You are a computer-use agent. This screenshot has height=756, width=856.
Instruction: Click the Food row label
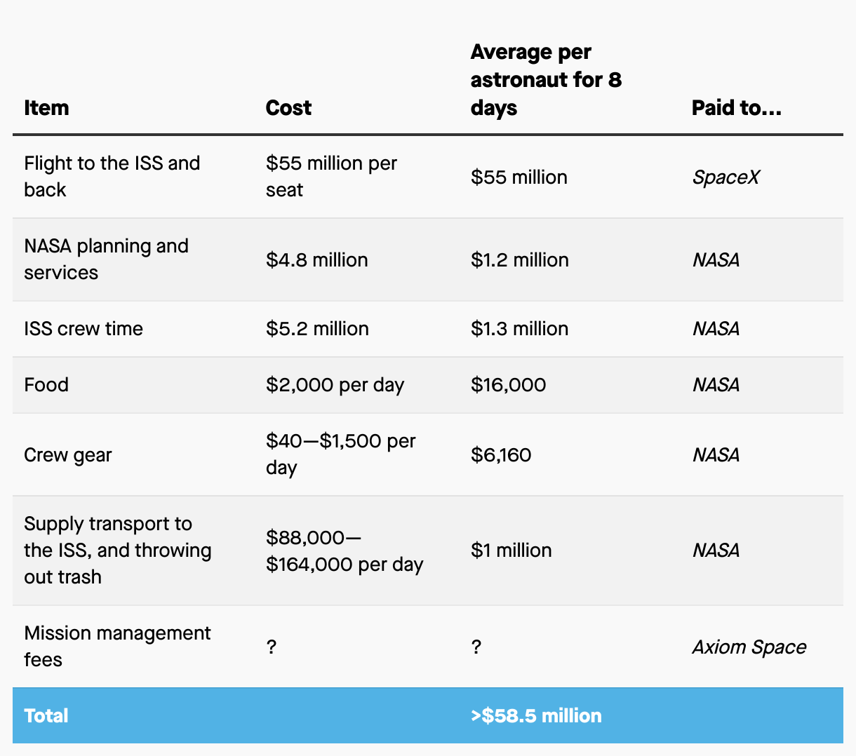46,385
